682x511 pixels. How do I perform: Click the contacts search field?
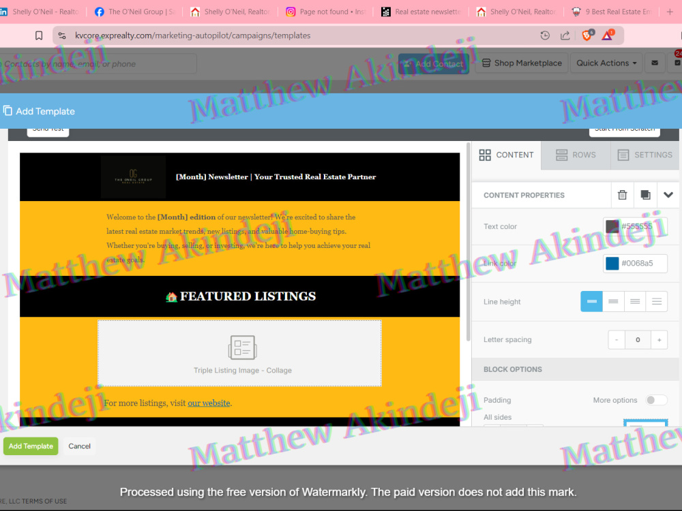click(x=98, y=64)
